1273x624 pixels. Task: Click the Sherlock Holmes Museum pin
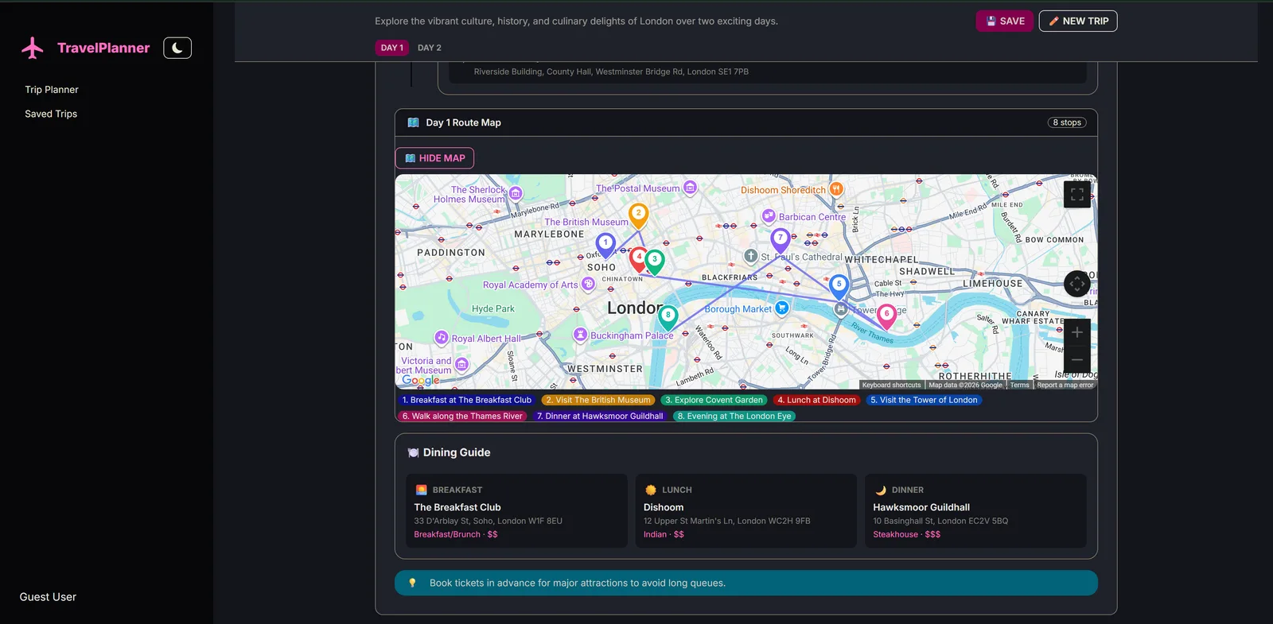coord(516,193)
